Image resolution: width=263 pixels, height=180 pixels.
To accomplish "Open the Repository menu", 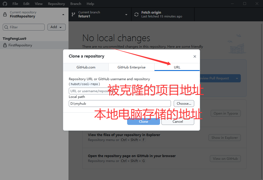I will click(56, 4).
